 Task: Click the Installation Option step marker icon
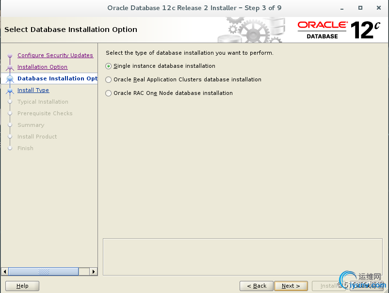click(10, 67)
